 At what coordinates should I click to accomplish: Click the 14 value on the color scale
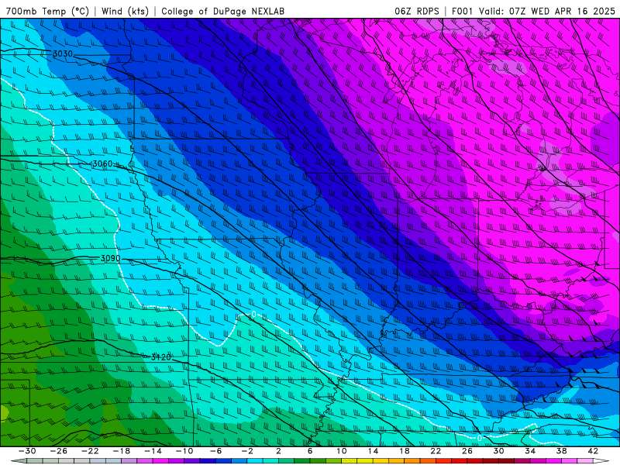click(x=373, y=451)
